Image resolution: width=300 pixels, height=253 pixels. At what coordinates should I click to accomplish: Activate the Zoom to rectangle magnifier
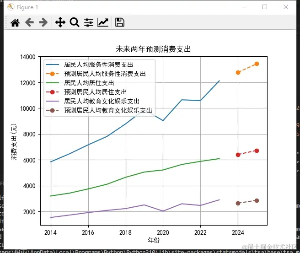[x=75, y=22]
